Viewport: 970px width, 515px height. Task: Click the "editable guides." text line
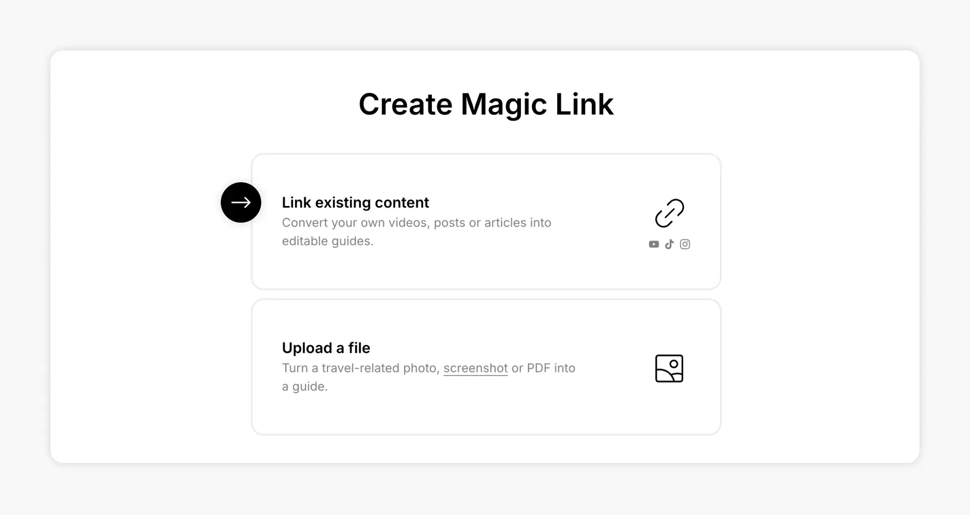327,241
